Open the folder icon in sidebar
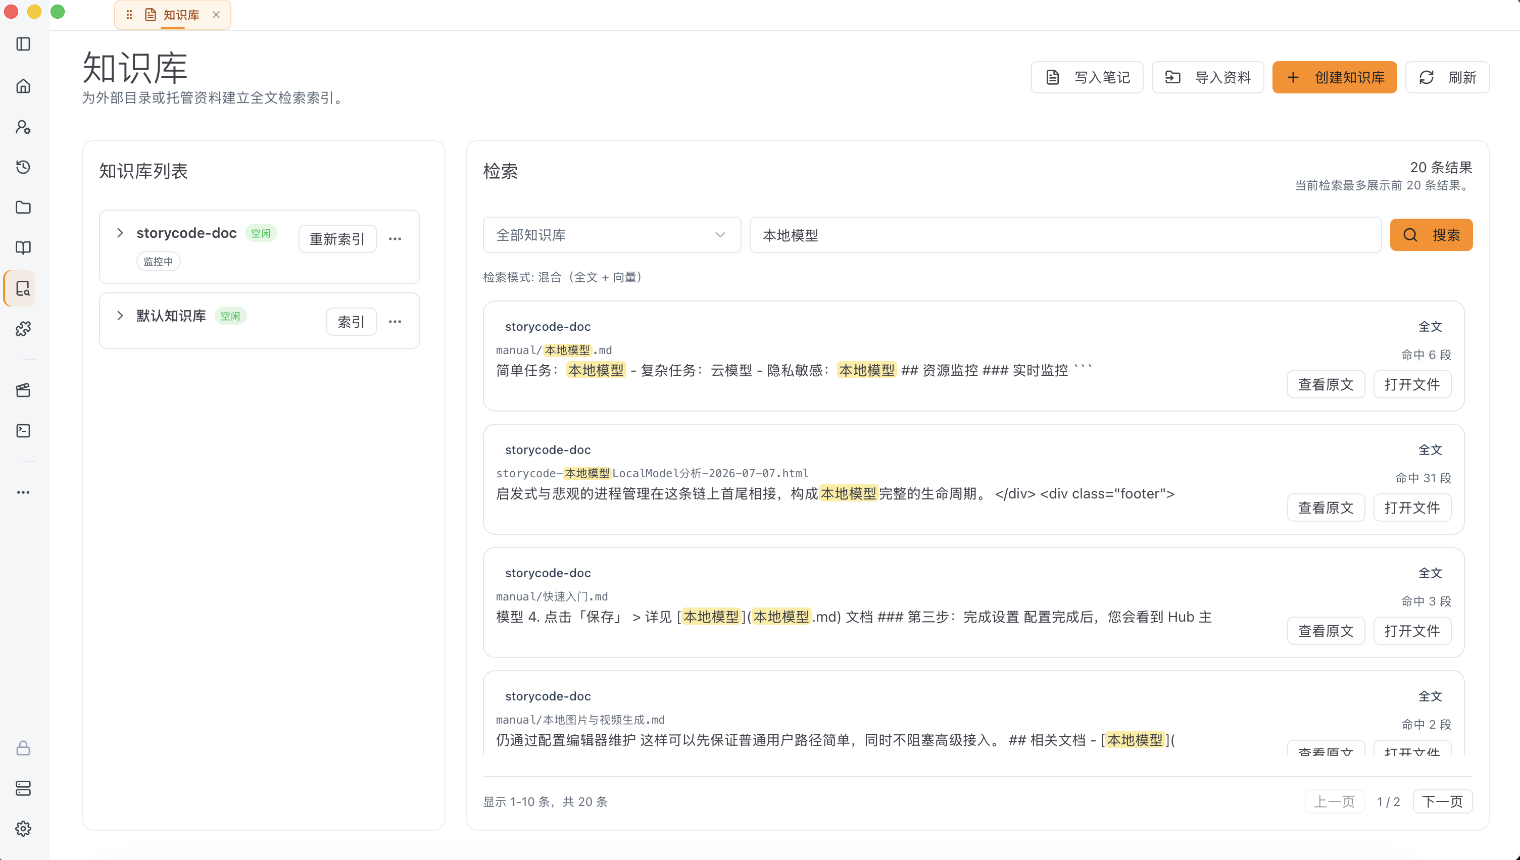The height and width of the screenshot is (860, 1520). click(23, 208)
